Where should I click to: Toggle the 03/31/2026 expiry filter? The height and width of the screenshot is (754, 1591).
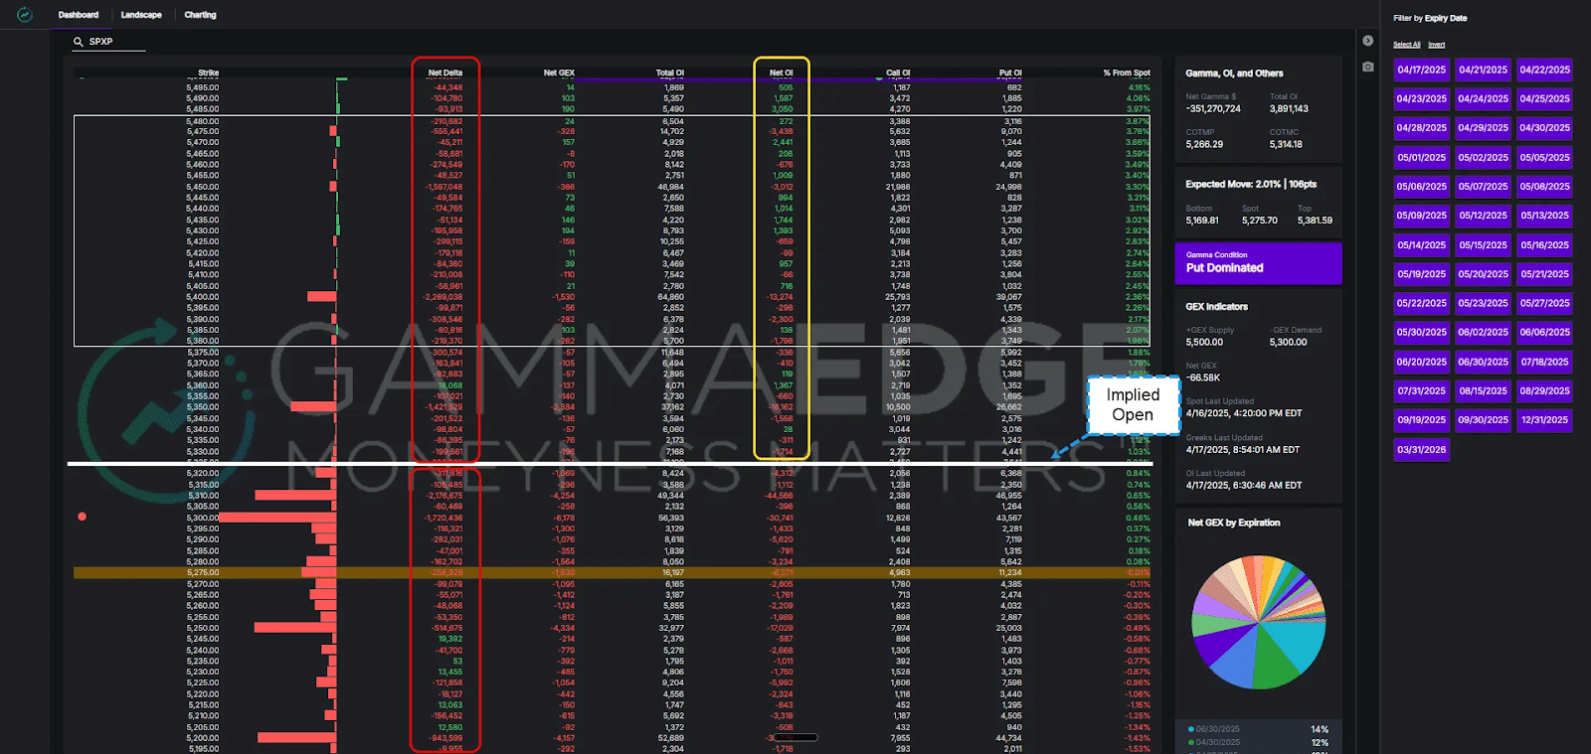[1421, 449]
